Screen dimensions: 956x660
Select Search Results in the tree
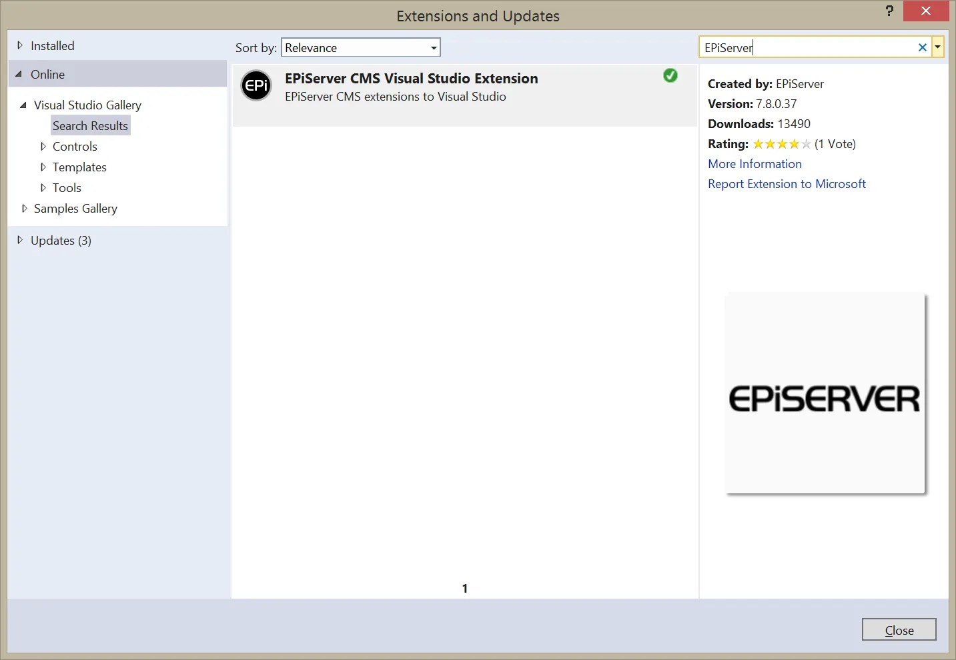pyautogui.click(x=90, y=125)
